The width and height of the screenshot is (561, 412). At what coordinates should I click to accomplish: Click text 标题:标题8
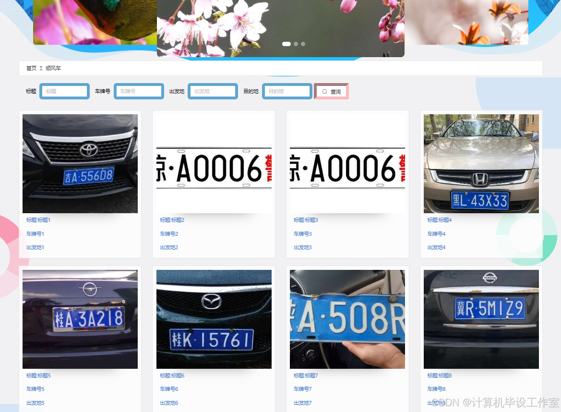[x=440, y=376]
